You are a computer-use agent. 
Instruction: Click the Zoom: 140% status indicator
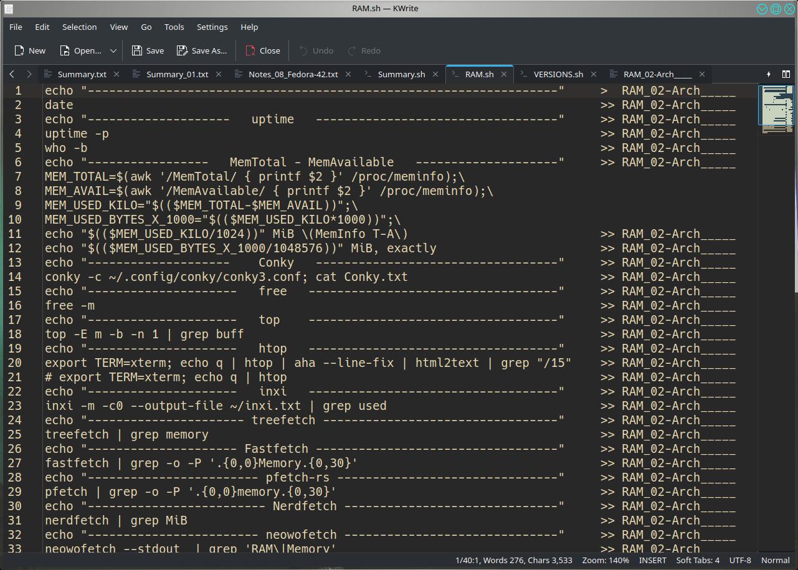point(606,560)
